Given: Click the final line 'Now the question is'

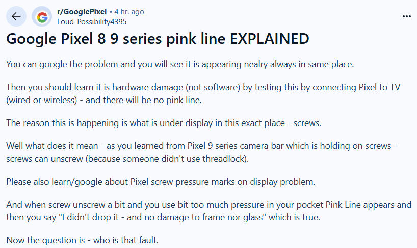Looking at the screenshot, I should tap(82, 240).
